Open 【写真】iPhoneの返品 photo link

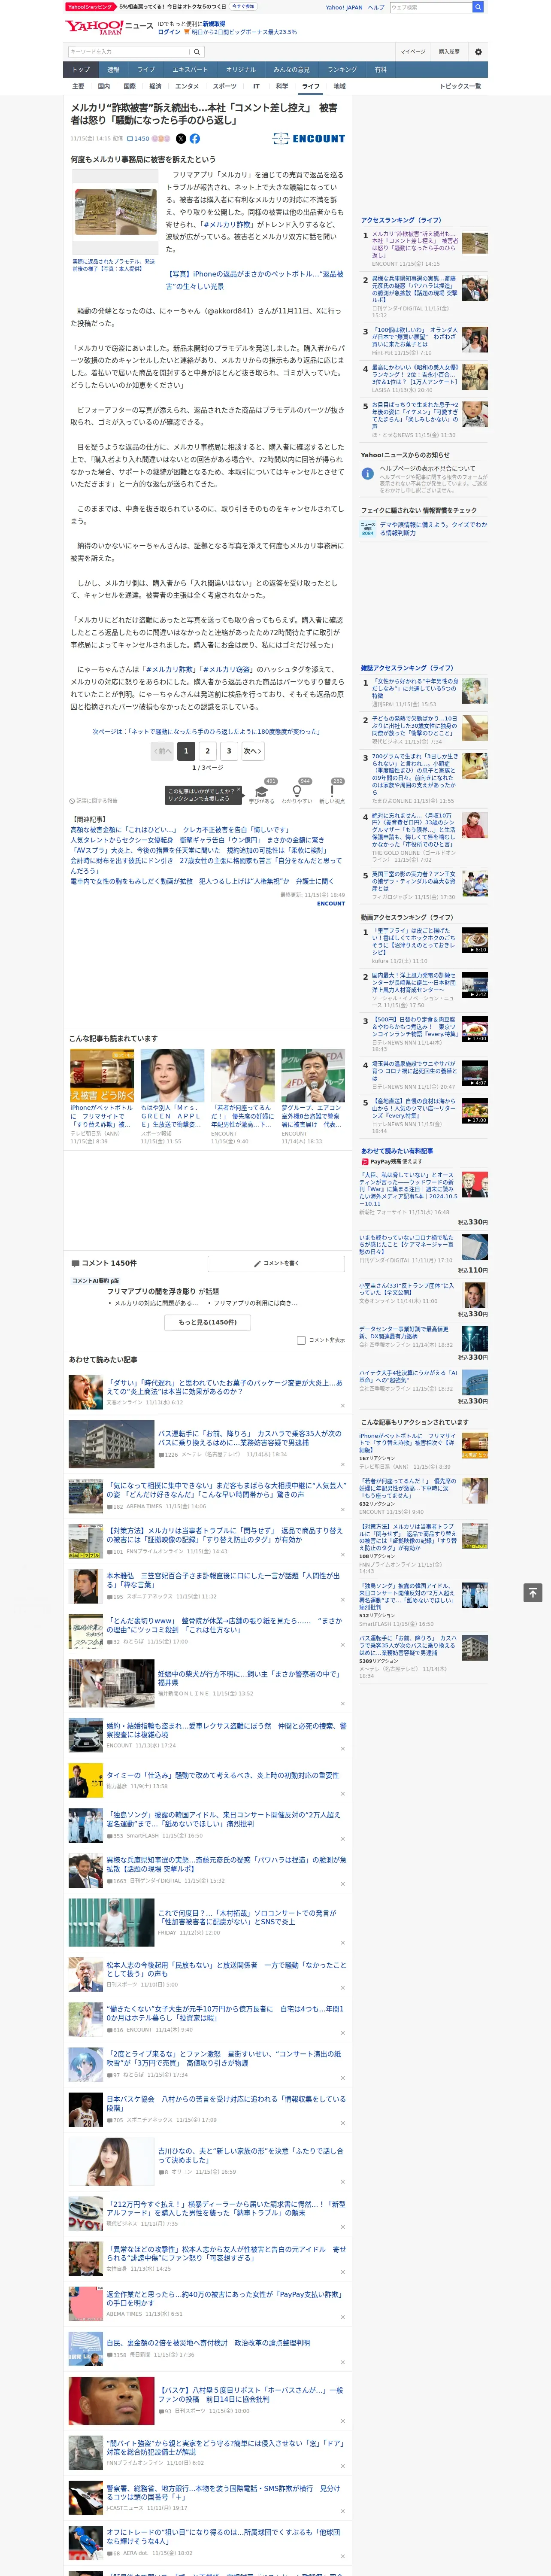point(254,280)
